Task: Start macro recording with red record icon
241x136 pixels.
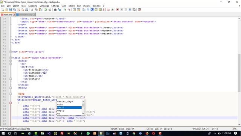Action: coord(117,9)
